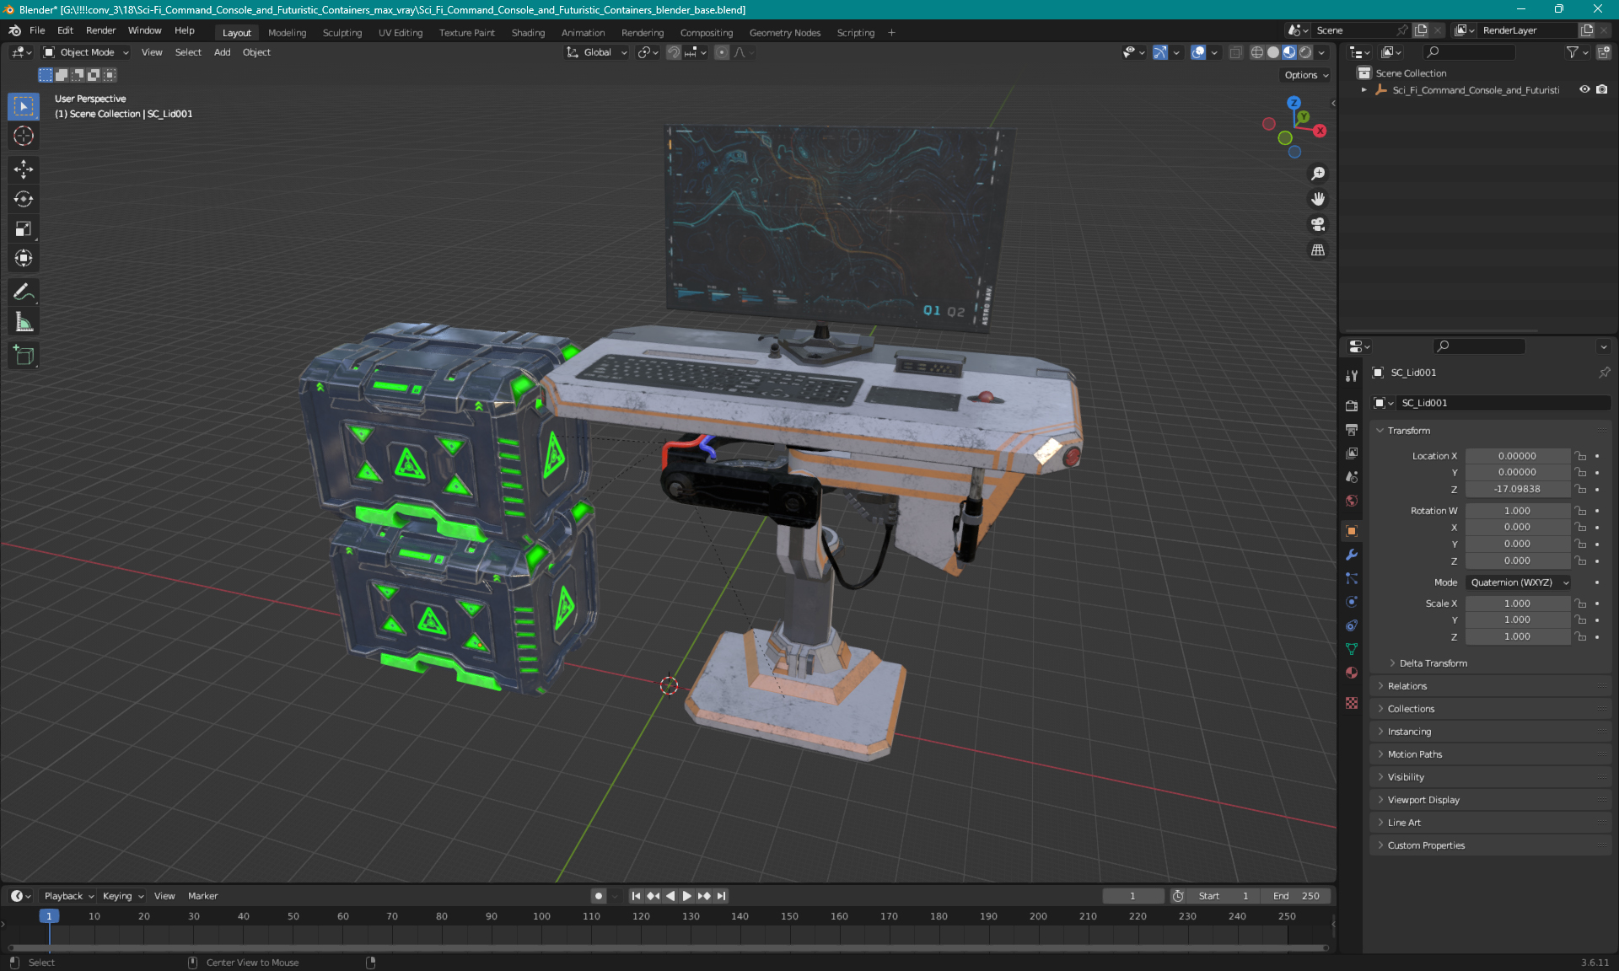The height and width of the screenshot is (971, 1619).
Task: Select the Measure tool
Action: (x=24, y=322)
